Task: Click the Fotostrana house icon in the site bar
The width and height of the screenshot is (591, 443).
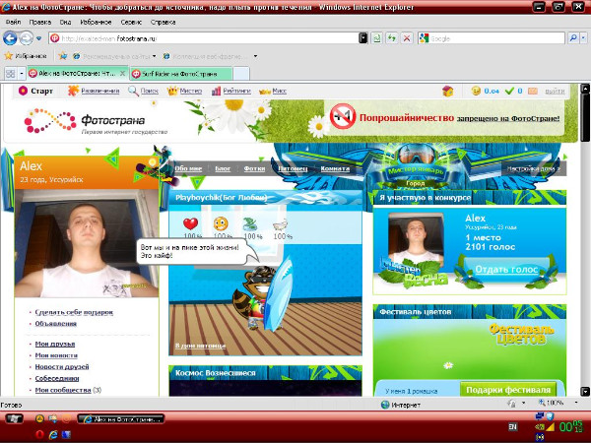Action: point(447,91)
